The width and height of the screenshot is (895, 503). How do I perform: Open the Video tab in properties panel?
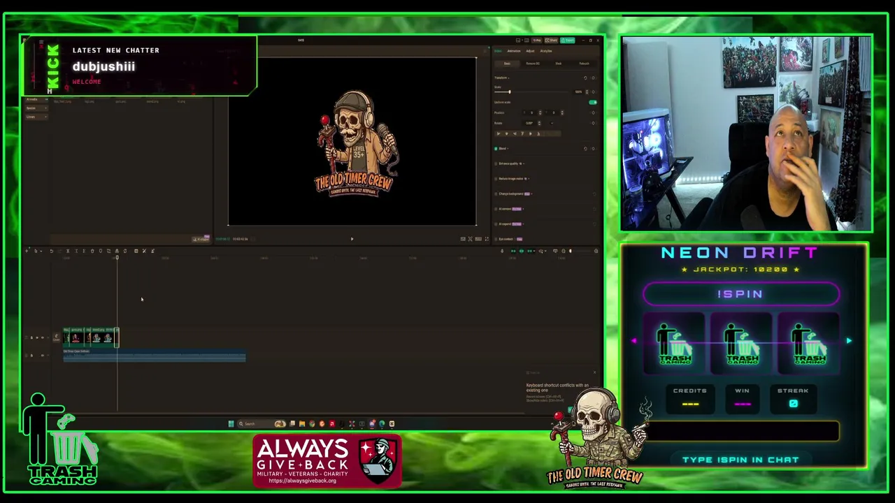coord(498,51)
